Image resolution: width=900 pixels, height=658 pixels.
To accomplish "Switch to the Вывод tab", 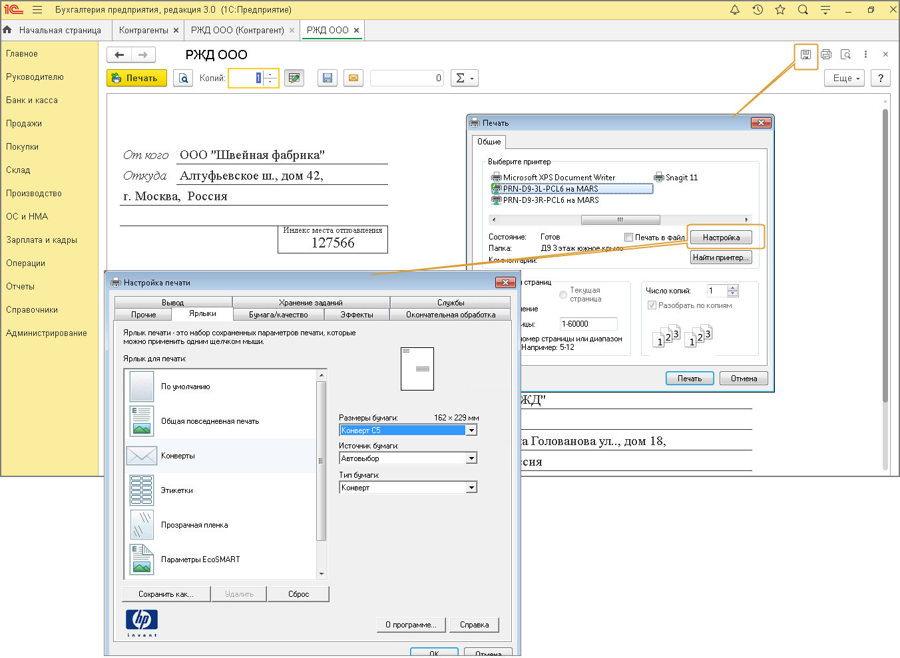I will coord(173,303).
